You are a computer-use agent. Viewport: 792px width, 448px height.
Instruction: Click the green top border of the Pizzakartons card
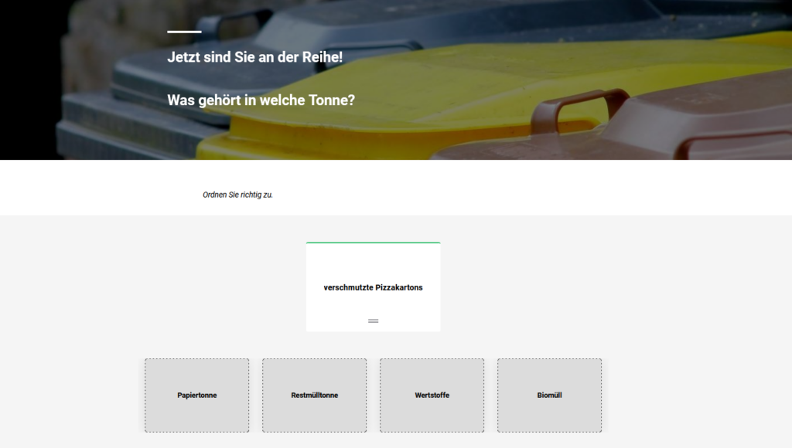[373, 243]
